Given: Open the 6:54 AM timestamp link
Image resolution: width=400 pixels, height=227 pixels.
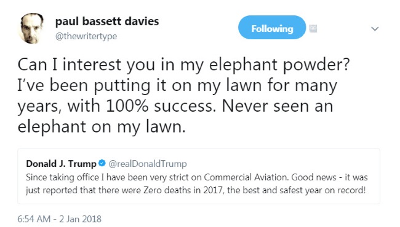Looking at the screenshot, I should [x=34, y=219].
